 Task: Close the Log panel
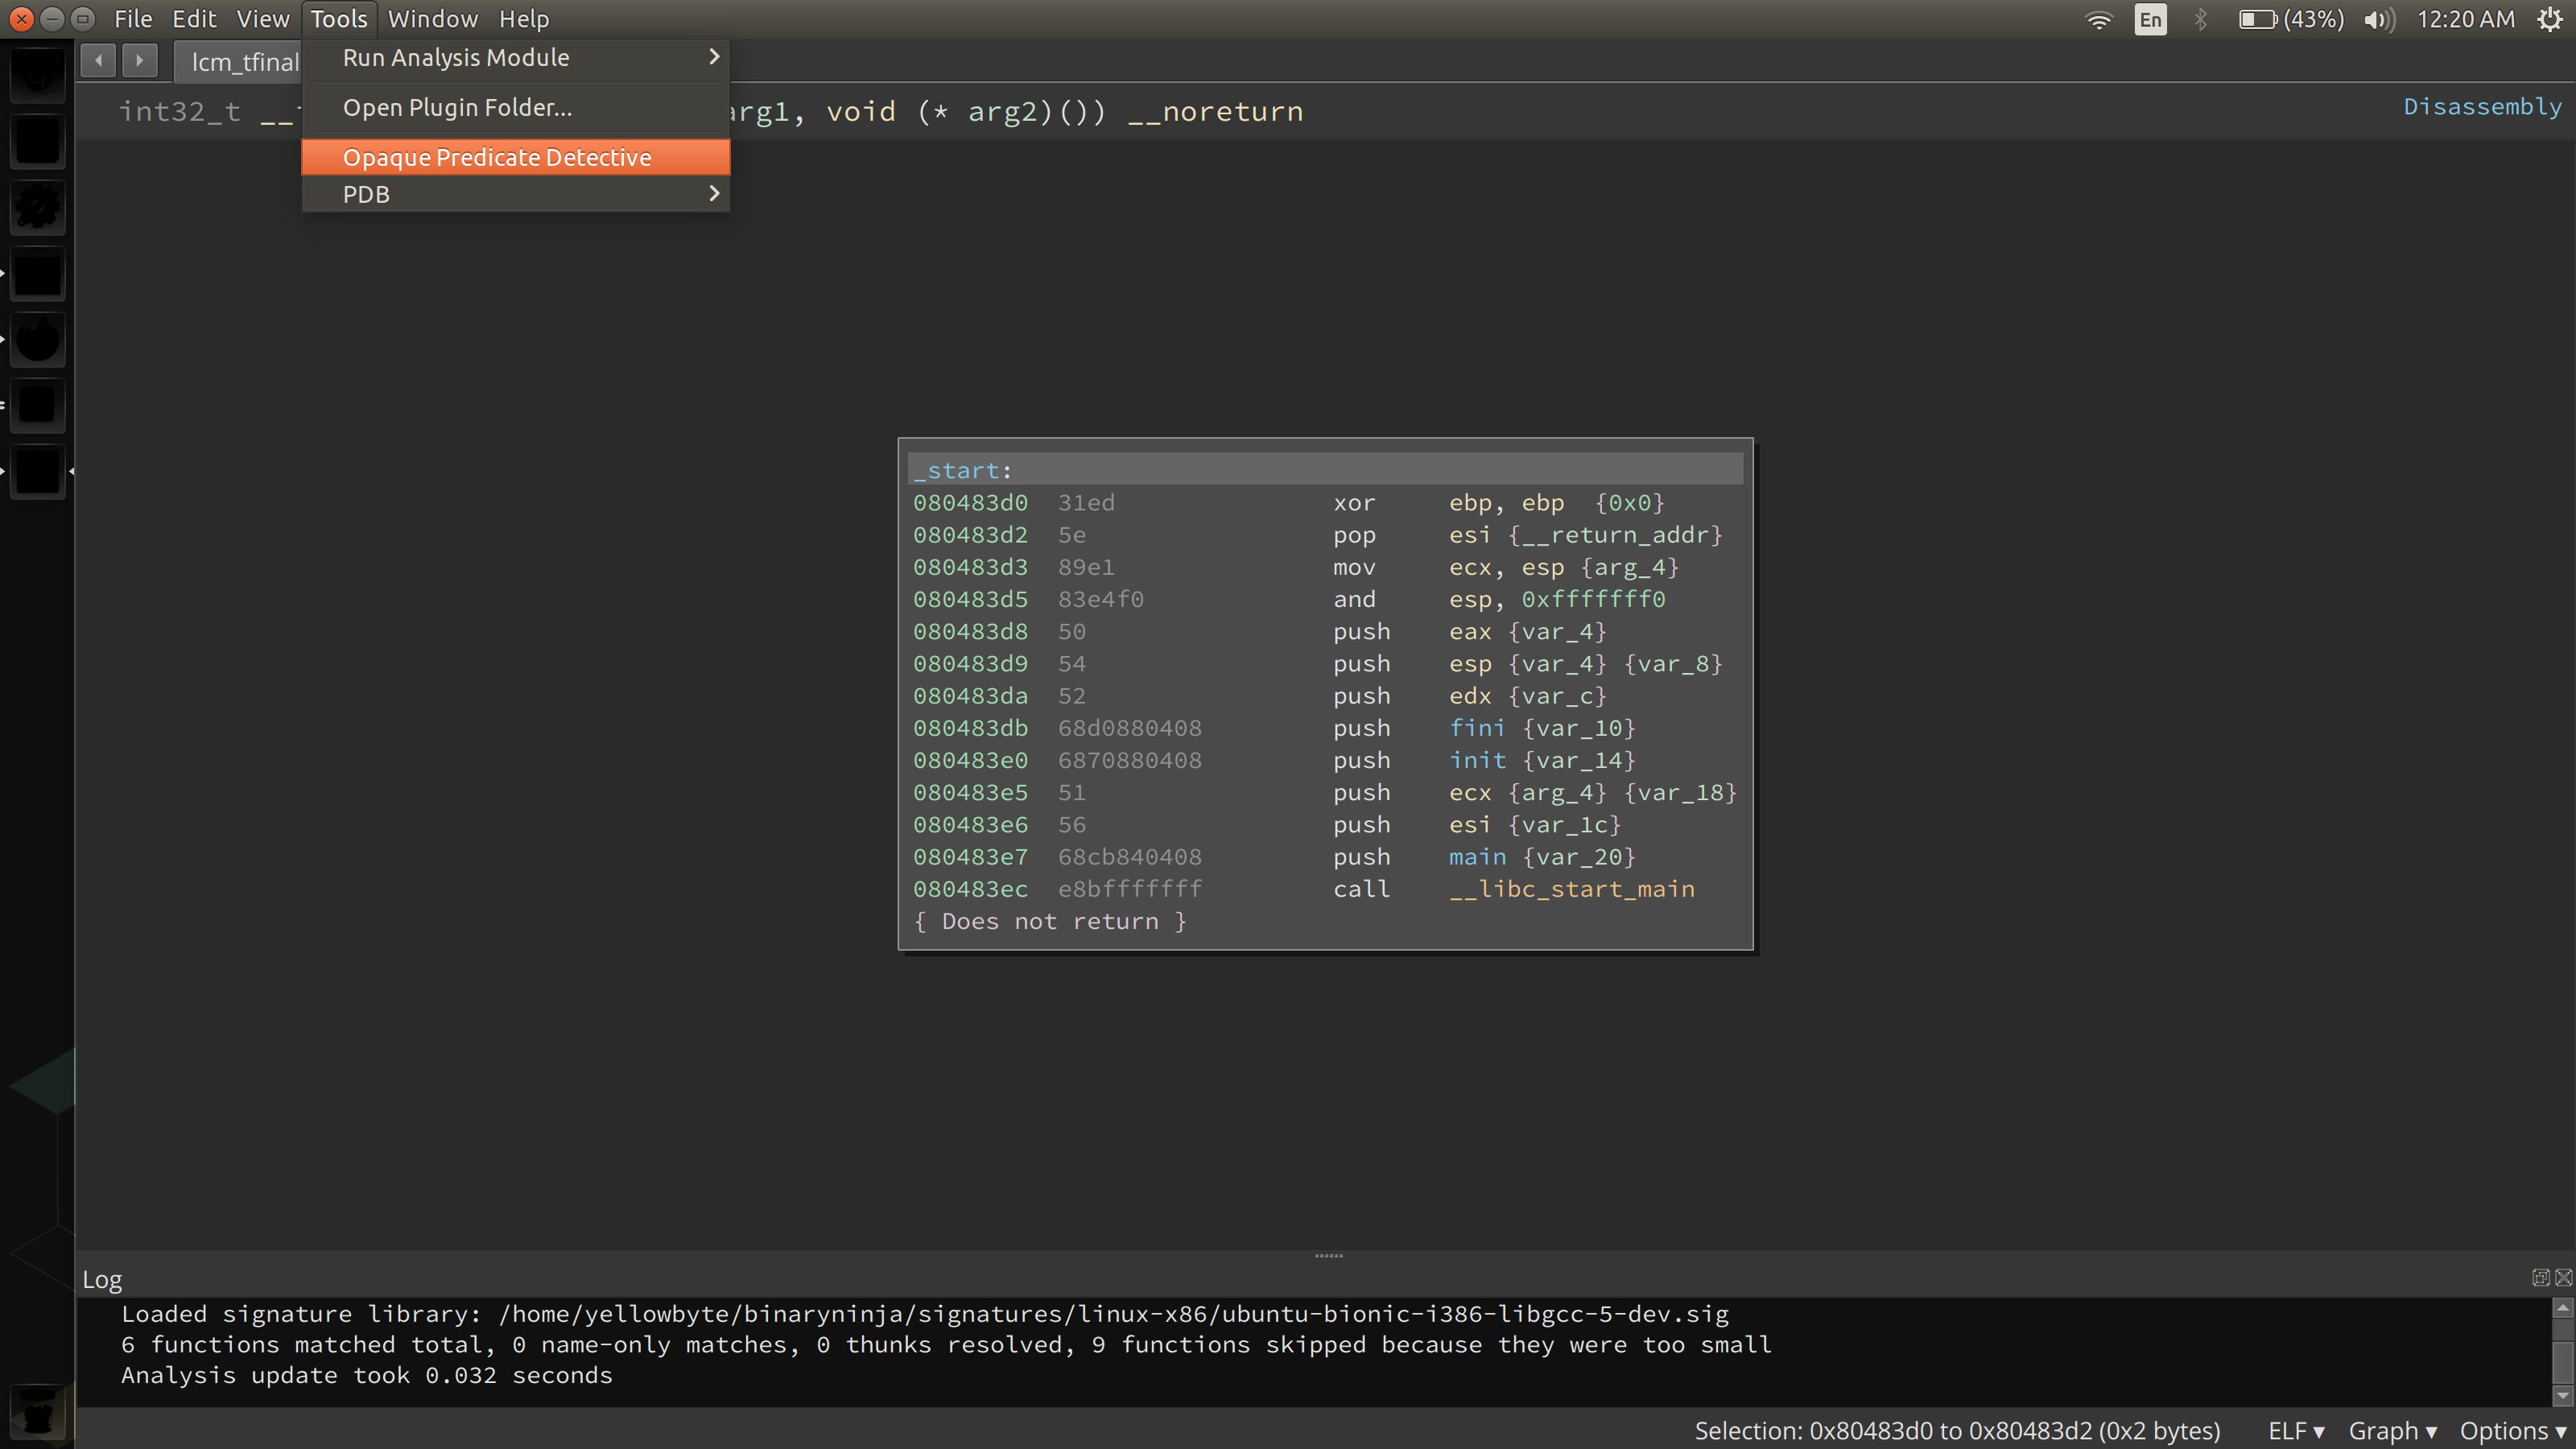tap(2563, 1277)
